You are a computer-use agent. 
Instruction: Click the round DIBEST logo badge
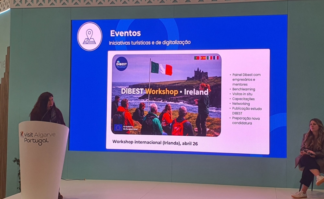[x=121, y=63]
